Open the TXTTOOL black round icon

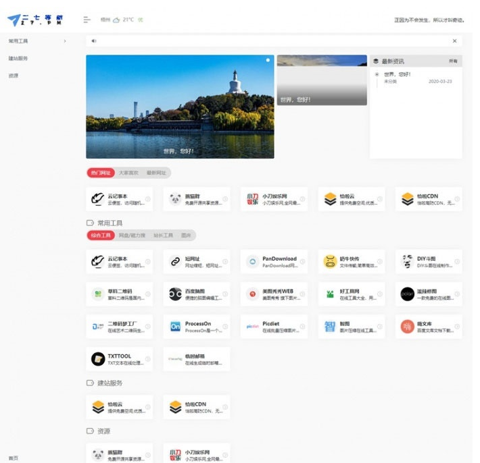[98, 359]
